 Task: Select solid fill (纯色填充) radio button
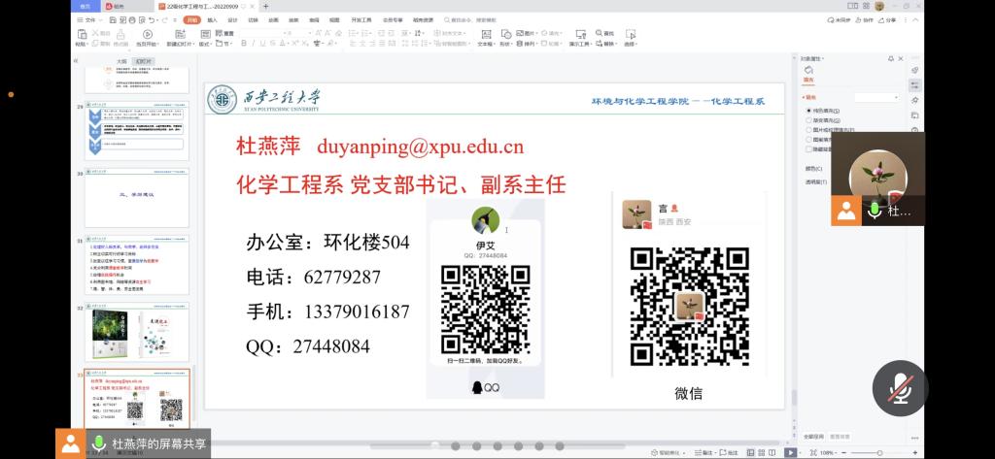[x=810, y=111]
